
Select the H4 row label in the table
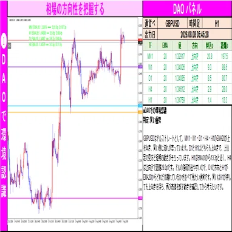click(150, 89)
